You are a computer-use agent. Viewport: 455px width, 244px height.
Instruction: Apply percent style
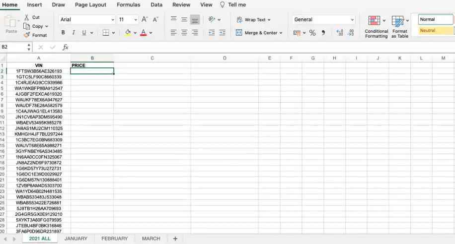[312, 33]
